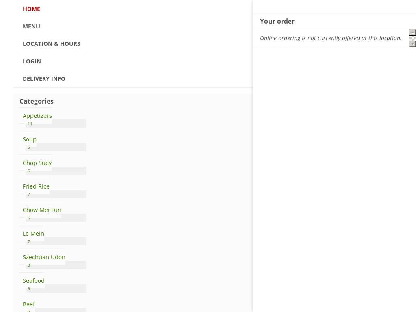Open the Beef category
416x312 pixels.
pyautogui.click(x=29, y=304)
